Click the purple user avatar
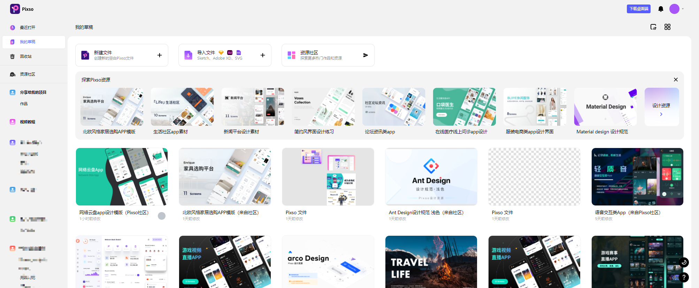 [674, 9]
